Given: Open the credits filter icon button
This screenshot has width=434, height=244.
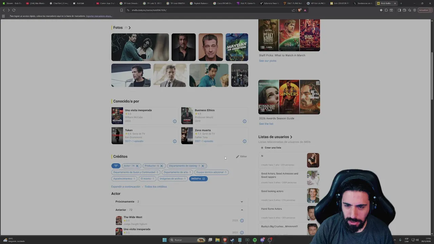Looking at the screenshot, I should point(116,166).
